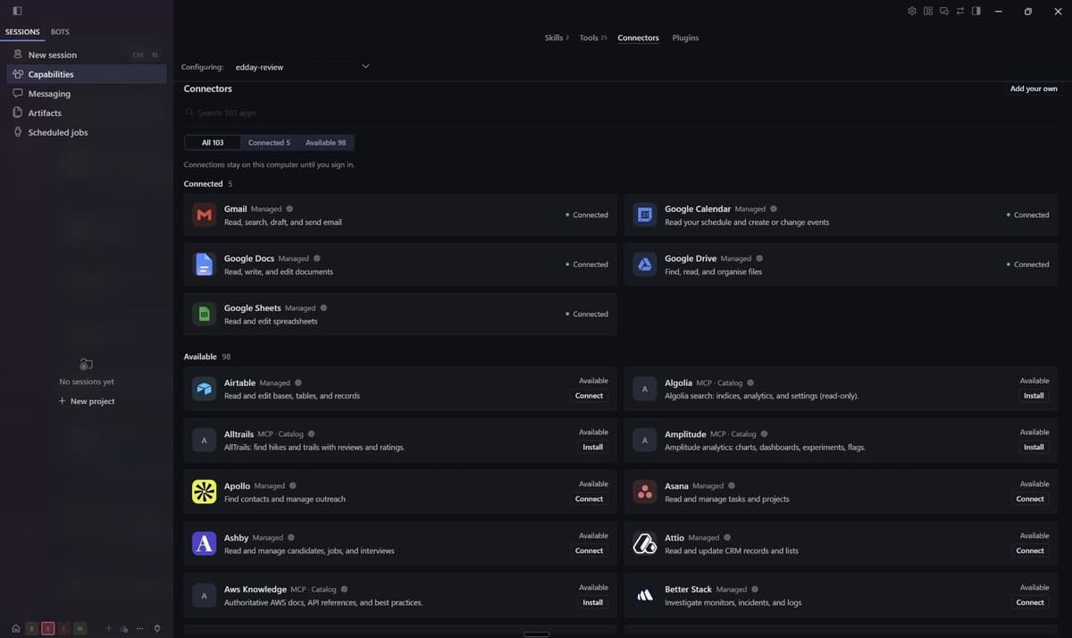
Task: Connect the Airtable connector
Action: (x=589, y=396)
